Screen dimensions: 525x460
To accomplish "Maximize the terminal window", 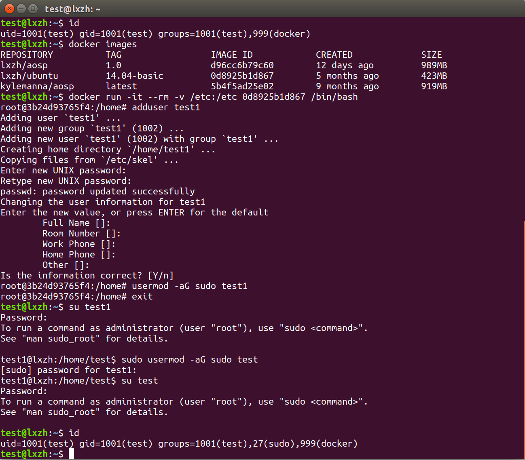I will (33, 8).
